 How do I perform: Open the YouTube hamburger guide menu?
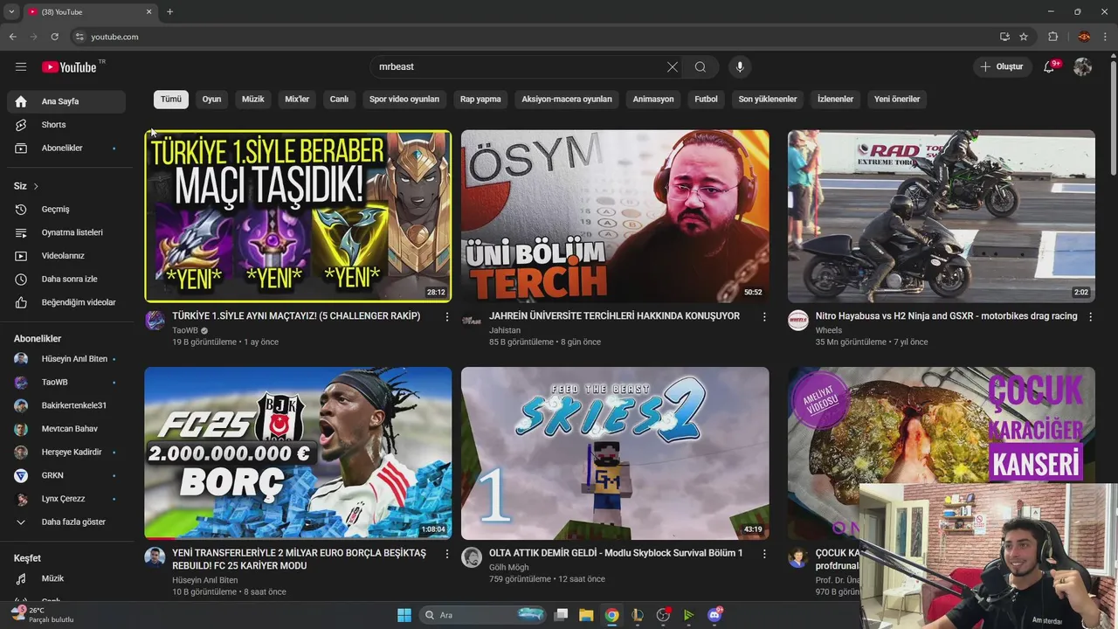click(x=21, y=66)
